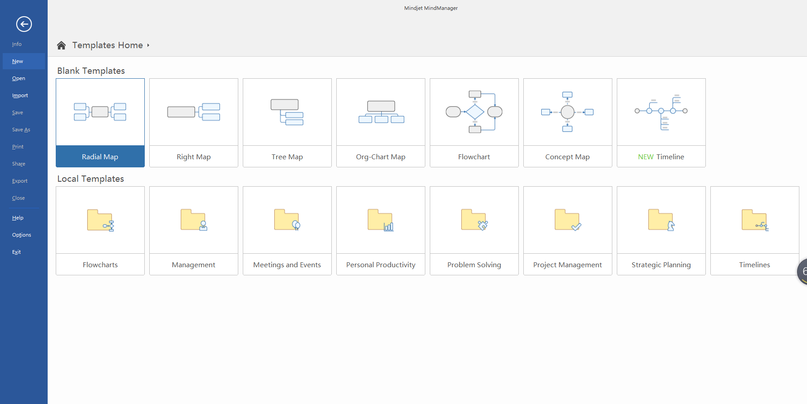Click the NEW Timeline label
The image size is (807, 404).
click(x=661, y=157)
